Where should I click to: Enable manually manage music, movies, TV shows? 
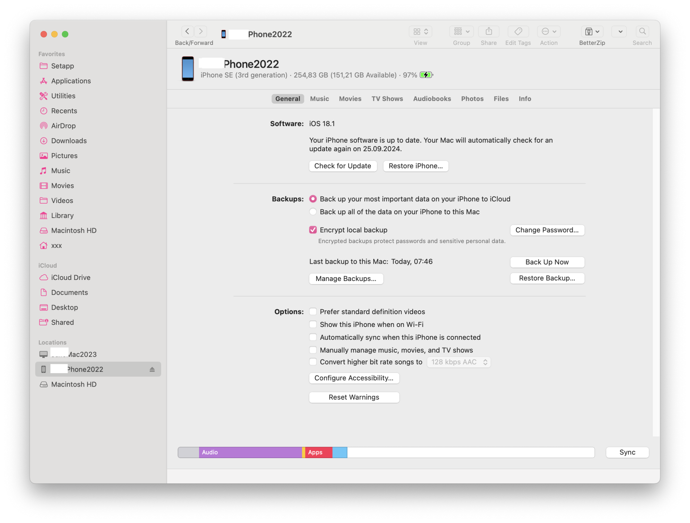[x=313, y=350]
